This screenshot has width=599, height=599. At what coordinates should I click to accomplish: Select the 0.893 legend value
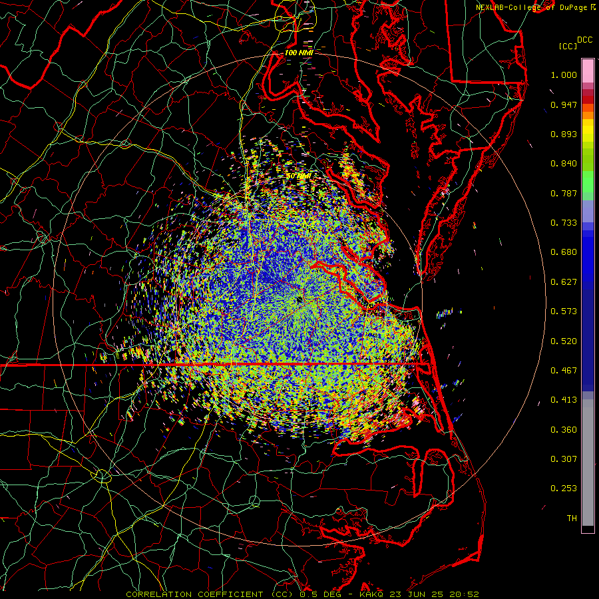pyautogui.click(x=564, y=134)
